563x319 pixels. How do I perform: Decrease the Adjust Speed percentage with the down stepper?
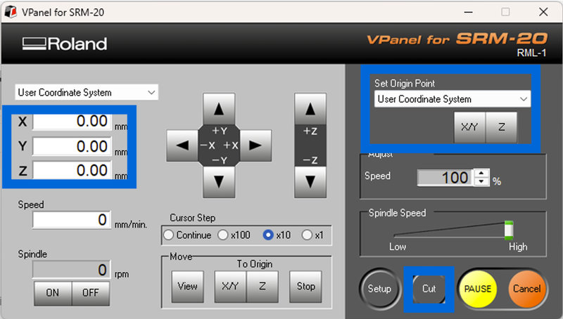[481, 182]
